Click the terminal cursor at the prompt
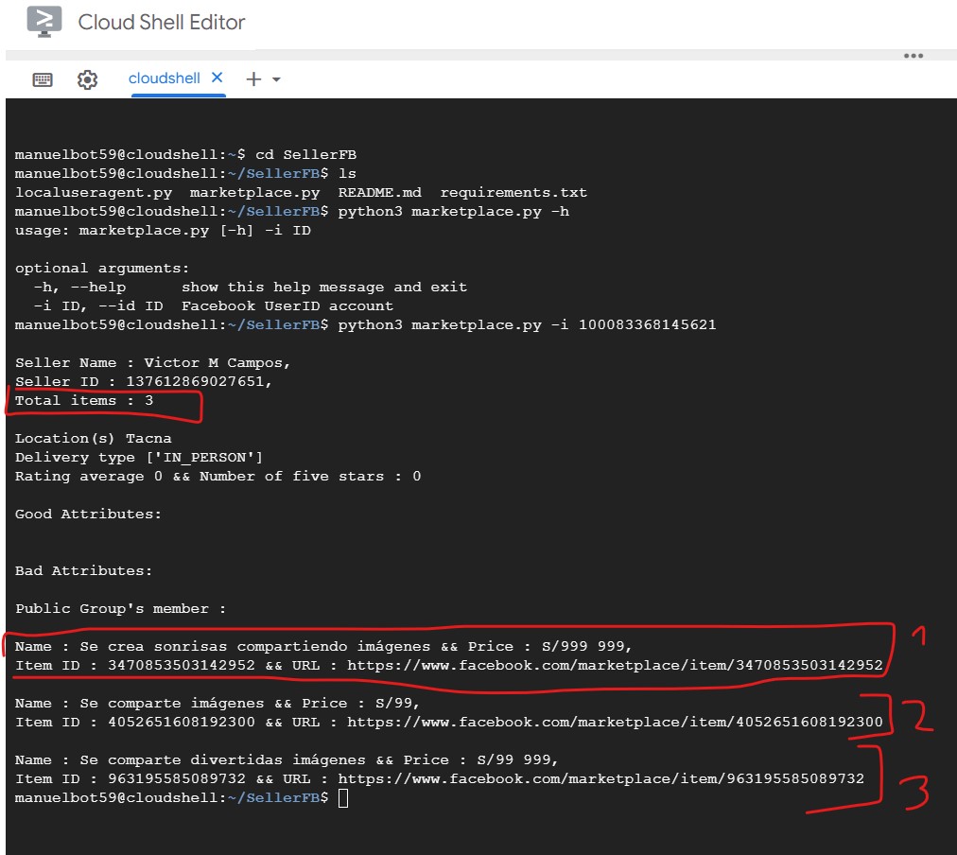This screenshot has width=957, height=855. [x=343, y=798]
